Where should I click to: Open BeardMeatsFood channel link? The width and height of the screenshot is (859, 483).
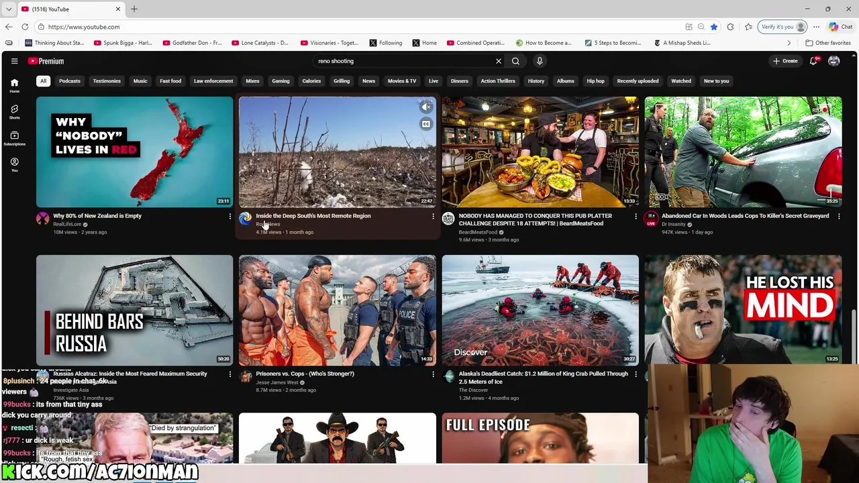pyautogui.click(x=478, y=232)
